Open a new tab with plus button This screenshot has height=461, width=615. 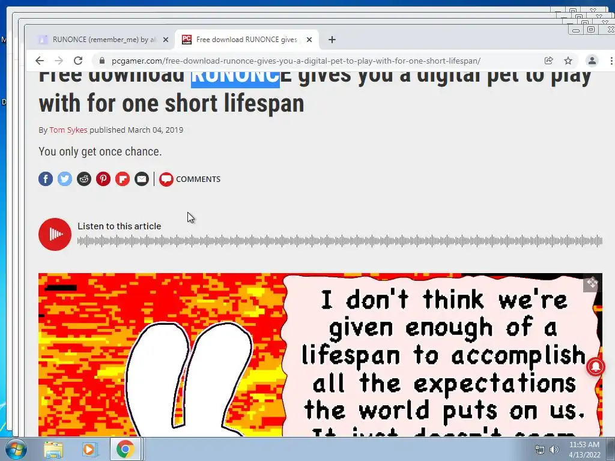coord(332,40)
